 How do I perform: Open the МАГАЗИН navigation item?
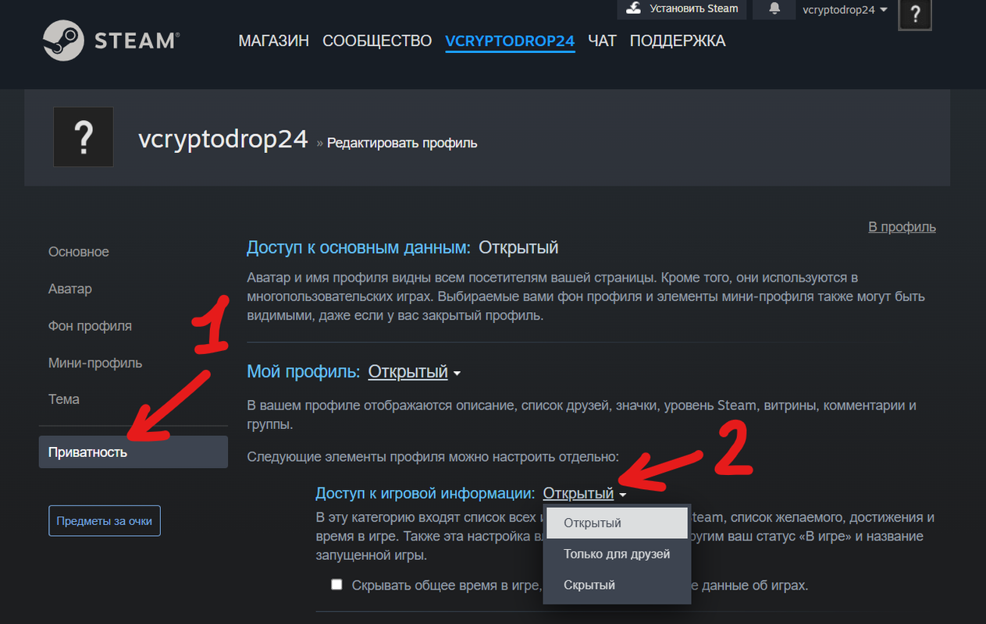274,41
